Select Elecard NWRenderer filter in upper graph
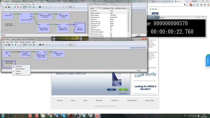This screenshot has height=118, width=210. coord(80,28)
